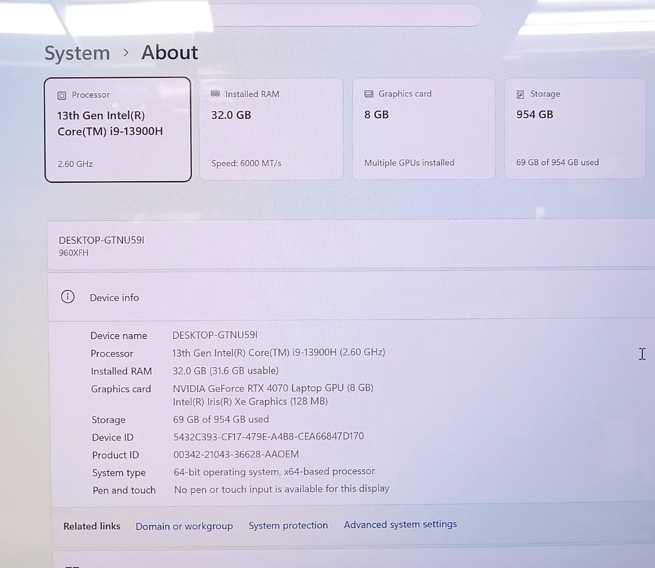Click the Product ID value 00342-21043-36628-AAOEM
This screenshot has width=655, height=568.
pos(236,454)
